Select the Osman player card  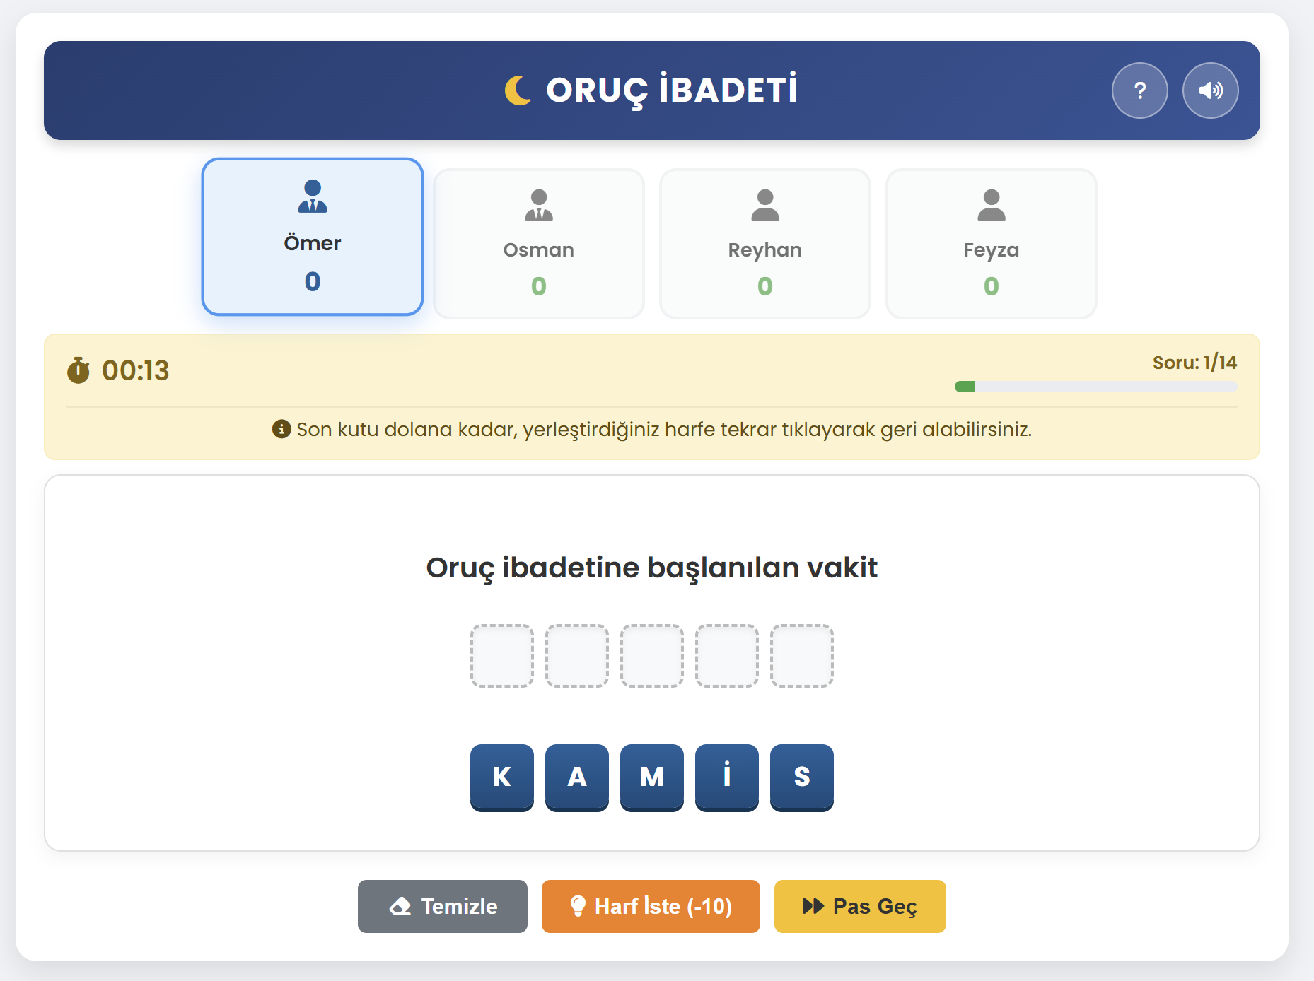[x=539, y=244]
